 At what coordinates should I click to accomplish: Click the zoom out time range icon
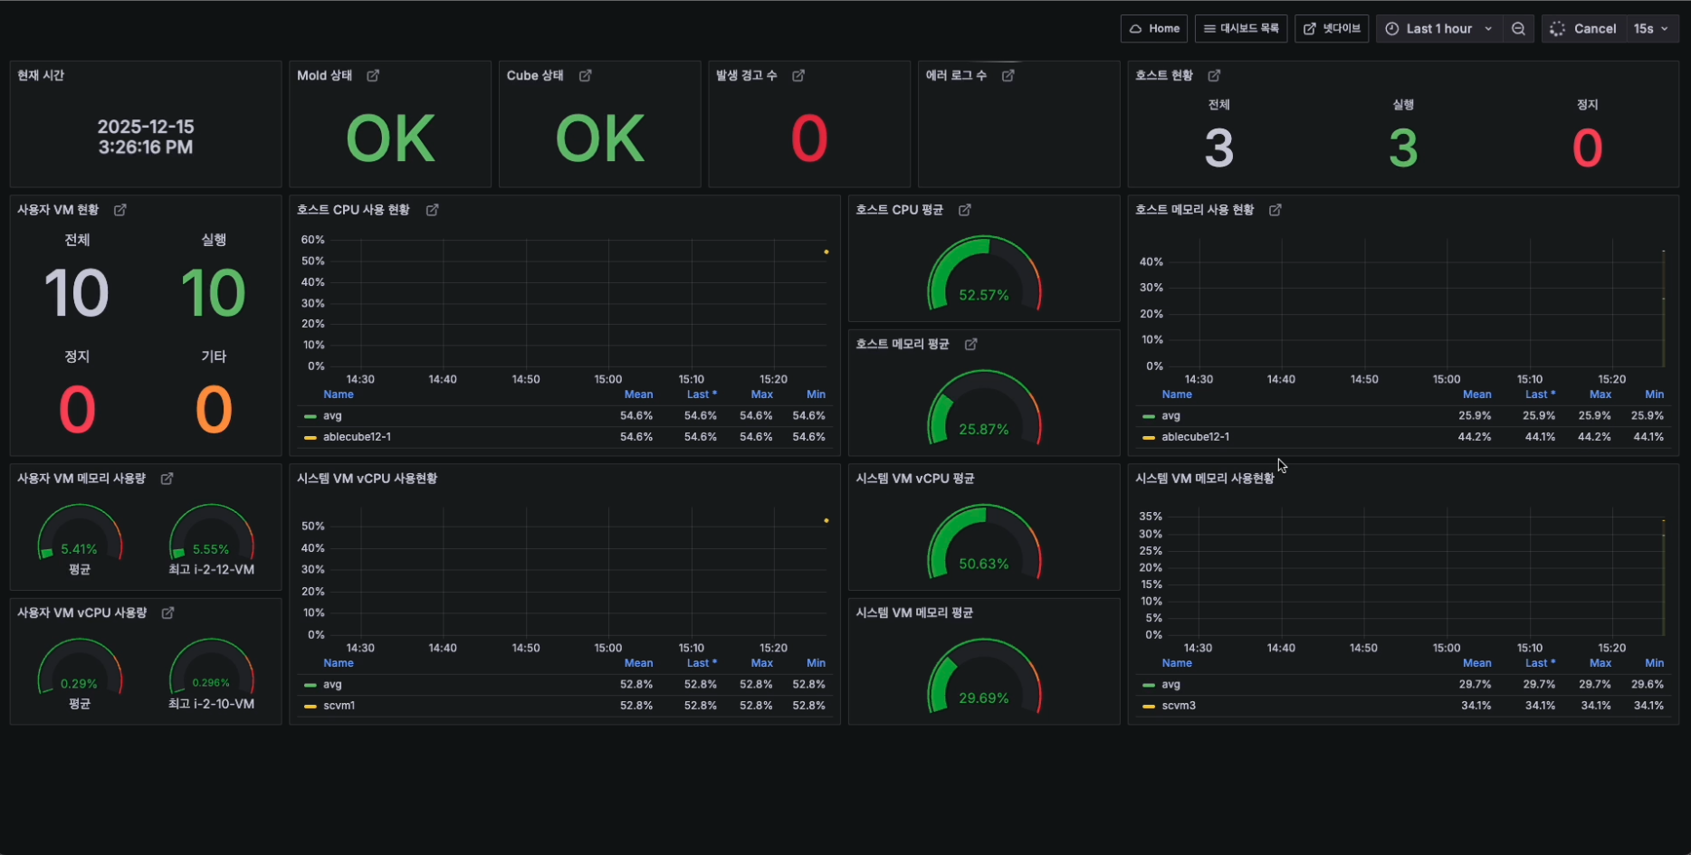point(1518,29)
